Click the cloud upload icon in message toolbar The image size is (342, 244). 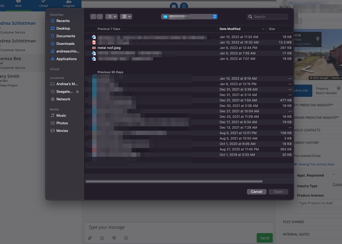(114, 238)
